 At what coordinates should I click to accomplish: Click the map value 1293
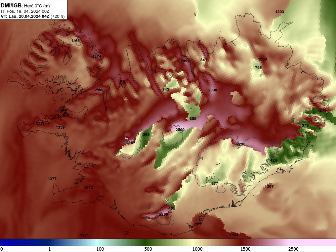280,12
